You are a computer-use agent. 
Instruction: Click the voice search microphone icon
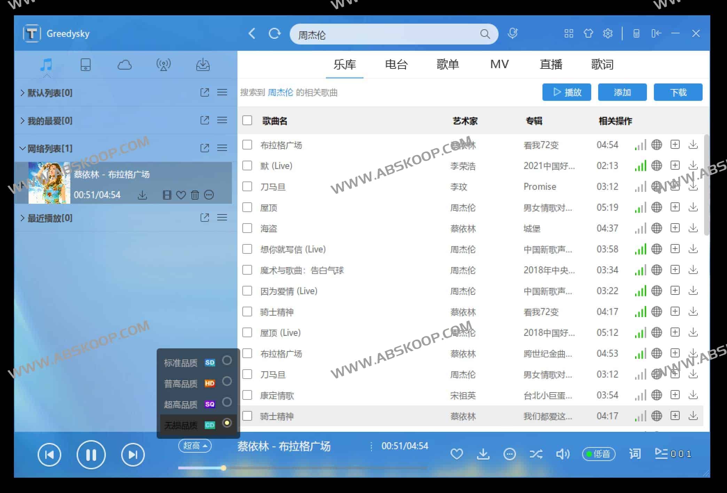pos(513,33)
